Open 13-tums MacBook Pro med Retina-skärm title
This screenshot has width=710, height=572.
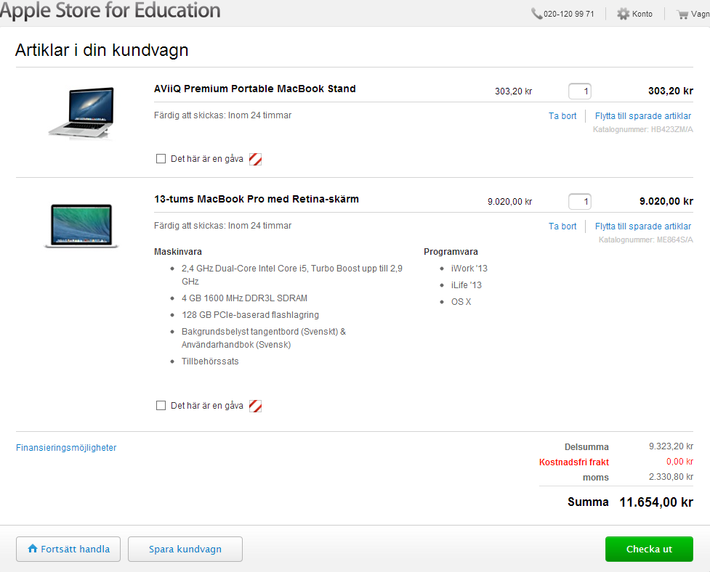pyautogui.click(x=257, y=199)
